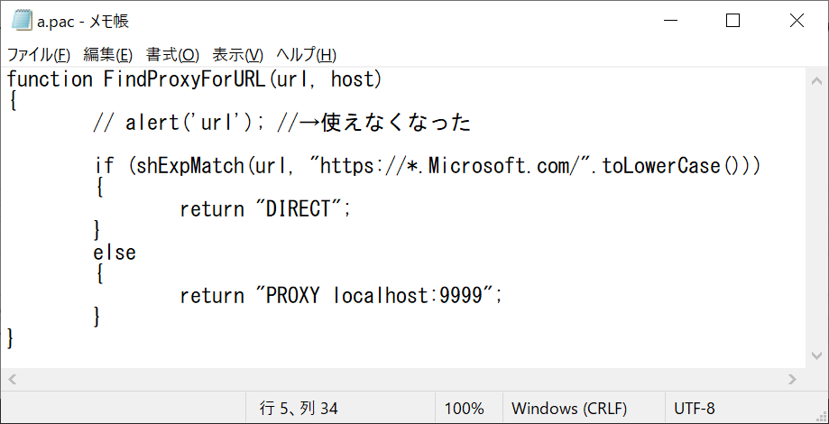829x424 pixels.
Task: Click the 行 5、列 34 status bar entry
Action: 299,408
